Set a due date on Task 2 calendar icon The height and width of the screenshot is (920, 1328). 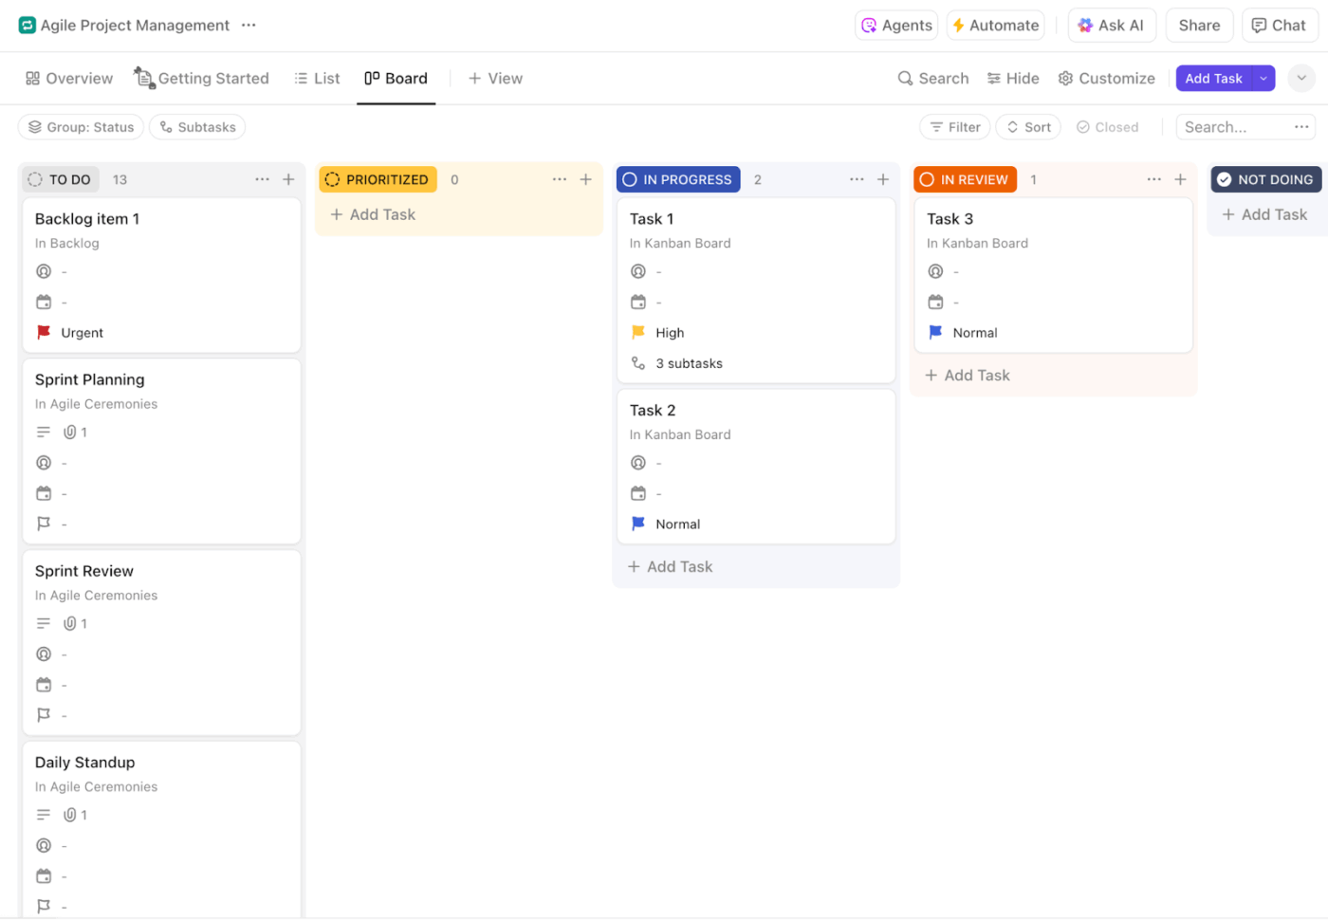tap(639, 492)
